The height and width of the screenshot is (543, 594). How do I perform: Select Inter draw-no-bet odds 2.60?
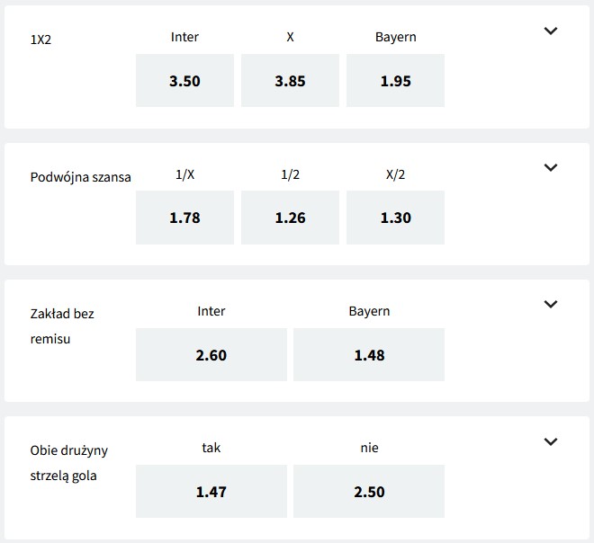211,354
